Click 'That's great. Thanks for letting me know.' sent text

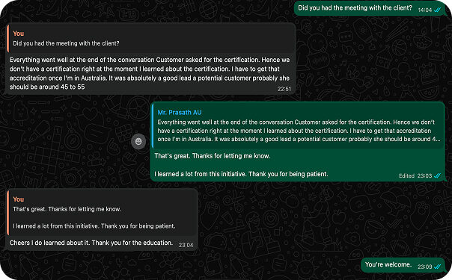[x=213, y=156]
